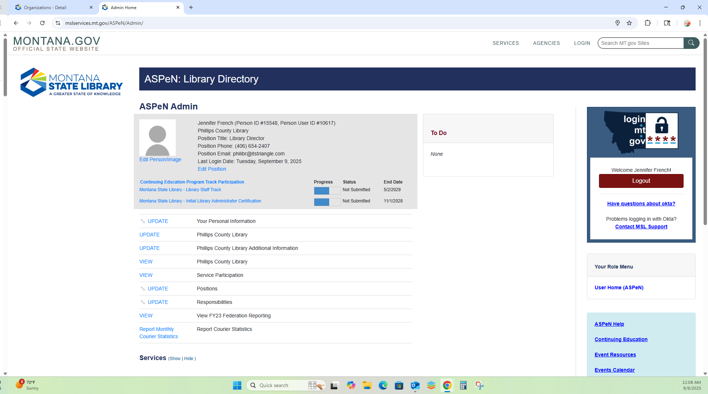
Task: Open the AGENCIES menu item
Action: [546, 43]
